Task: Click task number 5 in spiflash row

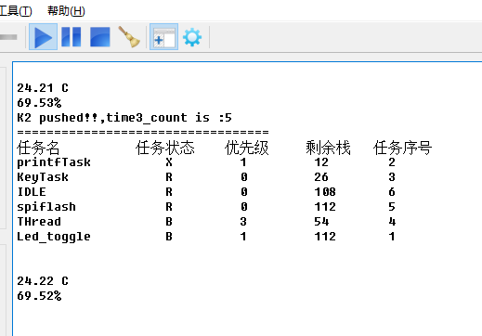Action: tap(392, 207)
